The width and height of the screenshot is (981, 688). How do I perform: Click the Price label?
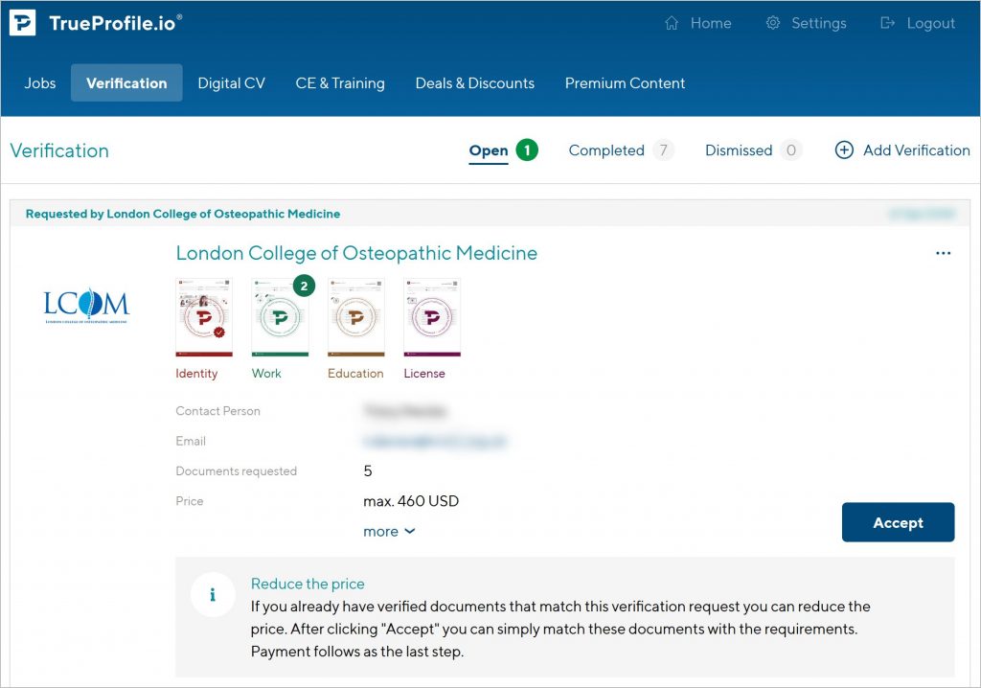[190, 501]
